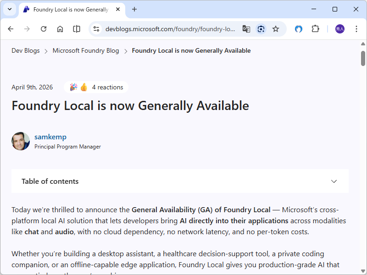Reload the current page
367x275 pixels.
pos(44,29)
